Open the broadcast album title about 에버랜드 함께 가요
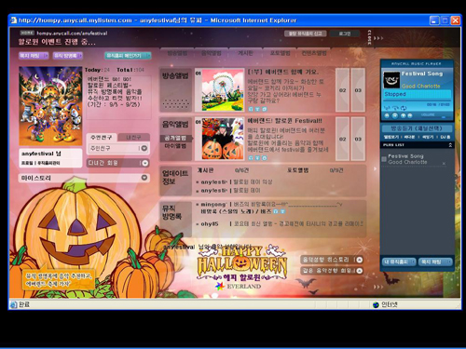The width and height of the screenshot is (466, 349). (283, 72)
